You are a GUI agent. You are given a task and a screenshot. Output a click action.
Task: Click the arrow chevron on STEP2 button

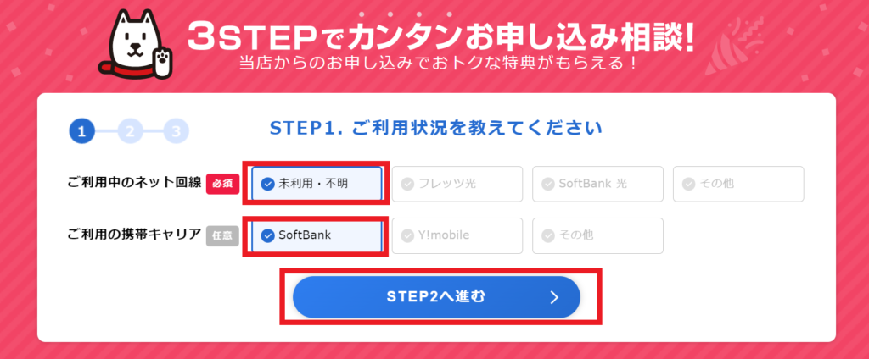[x=555, y=297]
